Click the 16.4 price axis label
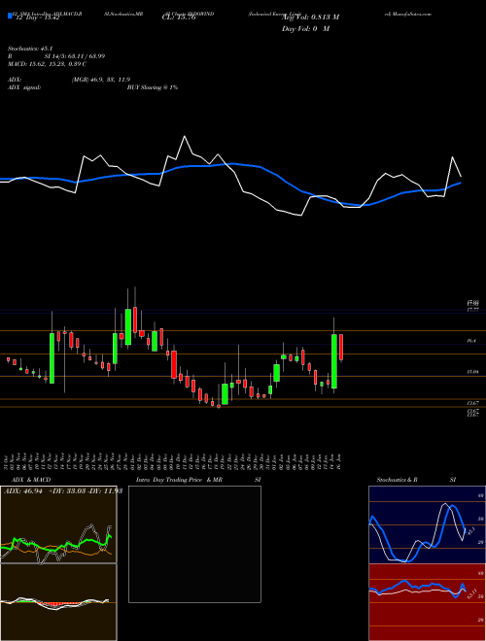Image resolution: width=486 pixels, height=641 pixels. point(471,340)
